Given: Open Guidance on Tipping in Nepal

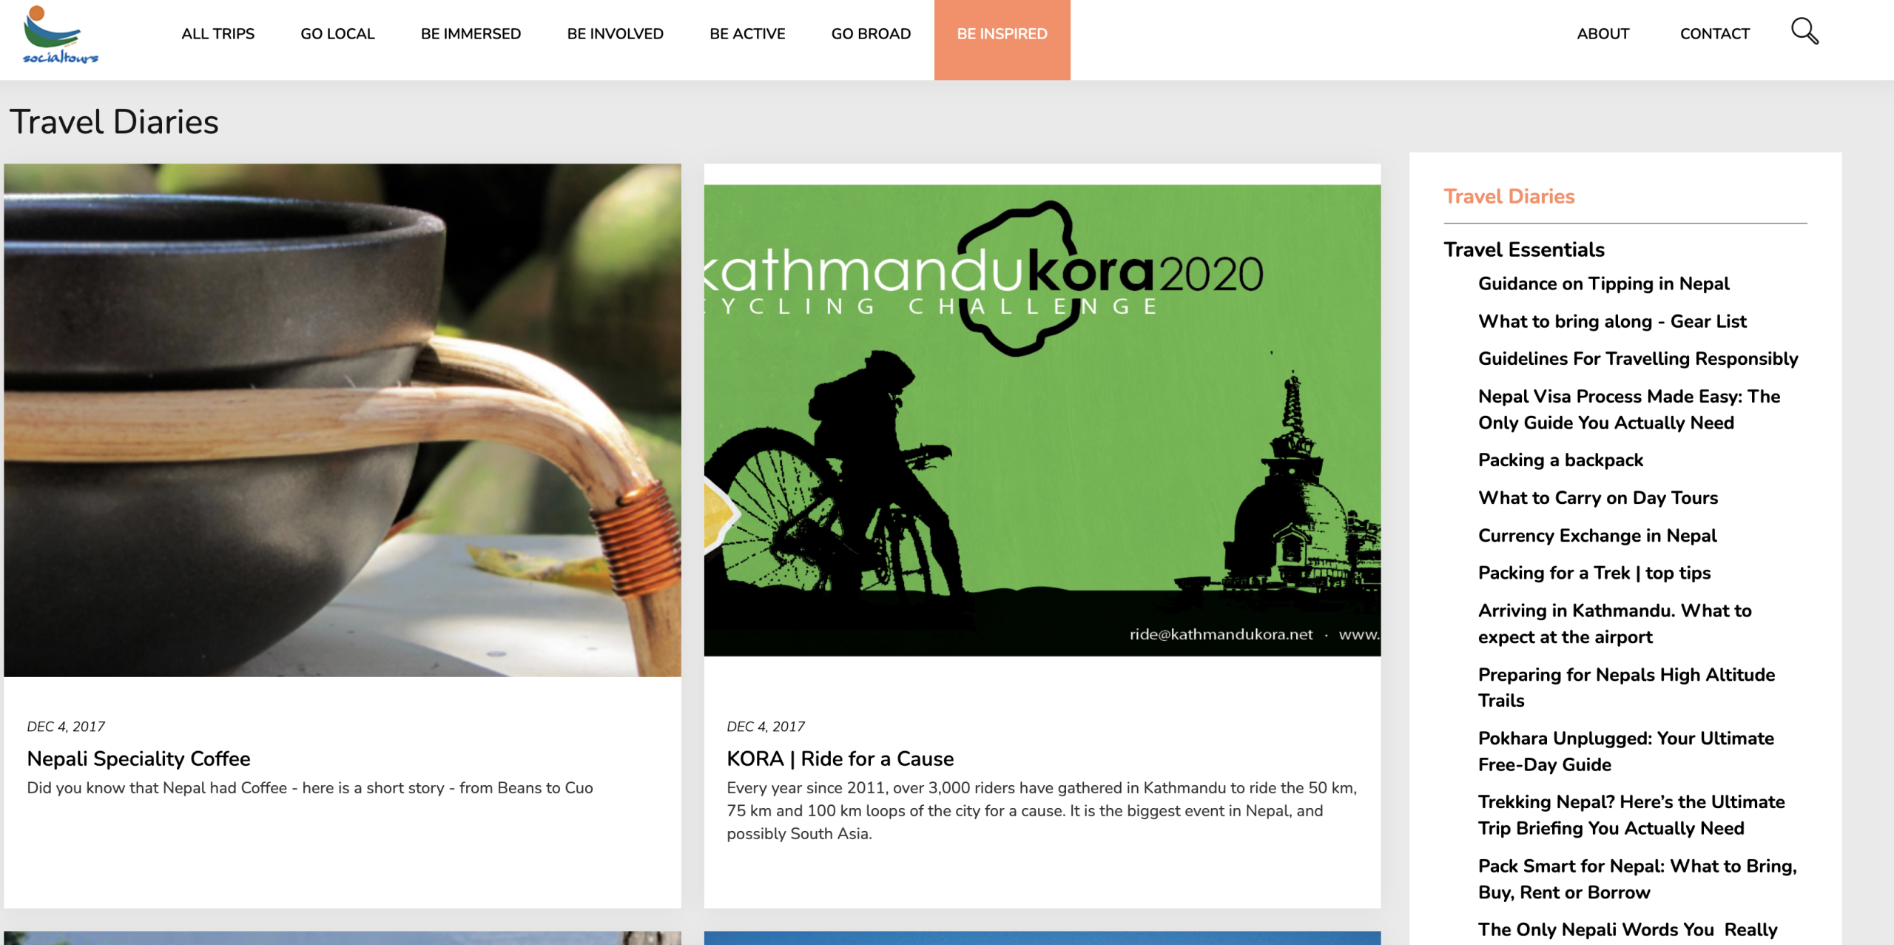Looking at the screenshot, I should click(x=1603, y=284).
